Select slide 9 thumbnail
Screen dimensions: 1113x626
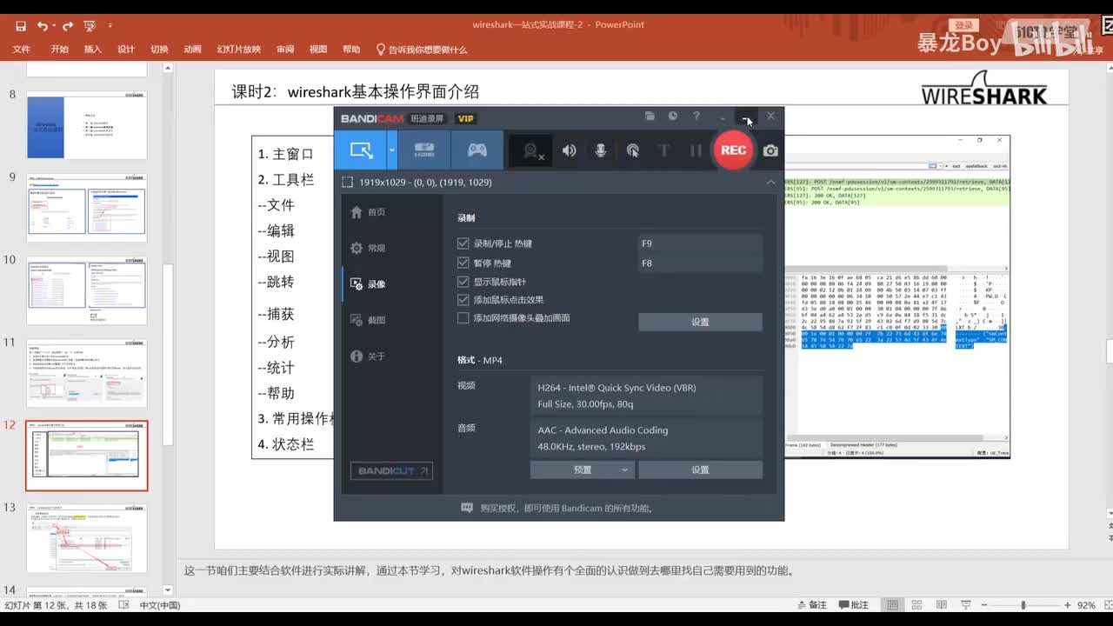(87, 209)
